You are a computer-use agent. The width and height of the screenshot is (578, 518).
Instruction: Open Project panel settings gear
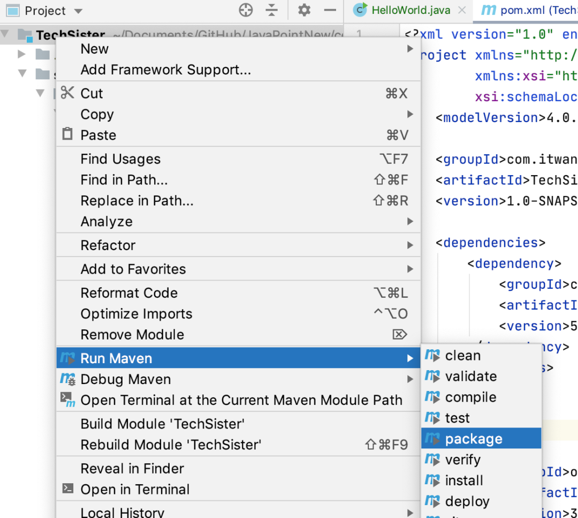tap(304, 10)
